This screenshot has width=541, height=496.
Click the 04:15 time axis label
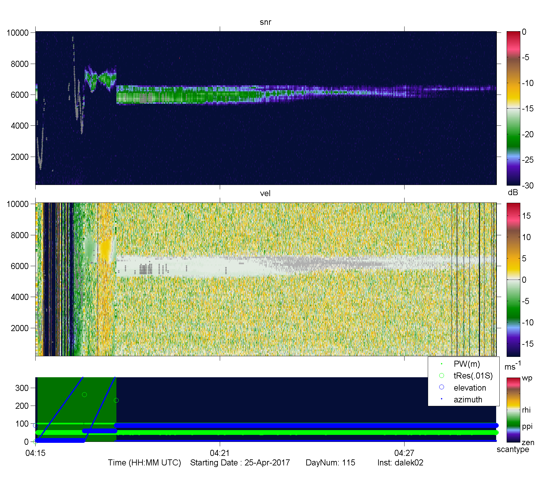coord(35,453)
